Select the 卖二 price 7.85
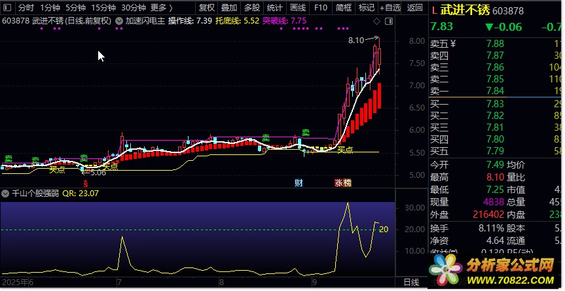This screenshot has width=565, height=291. pos(495,78)
